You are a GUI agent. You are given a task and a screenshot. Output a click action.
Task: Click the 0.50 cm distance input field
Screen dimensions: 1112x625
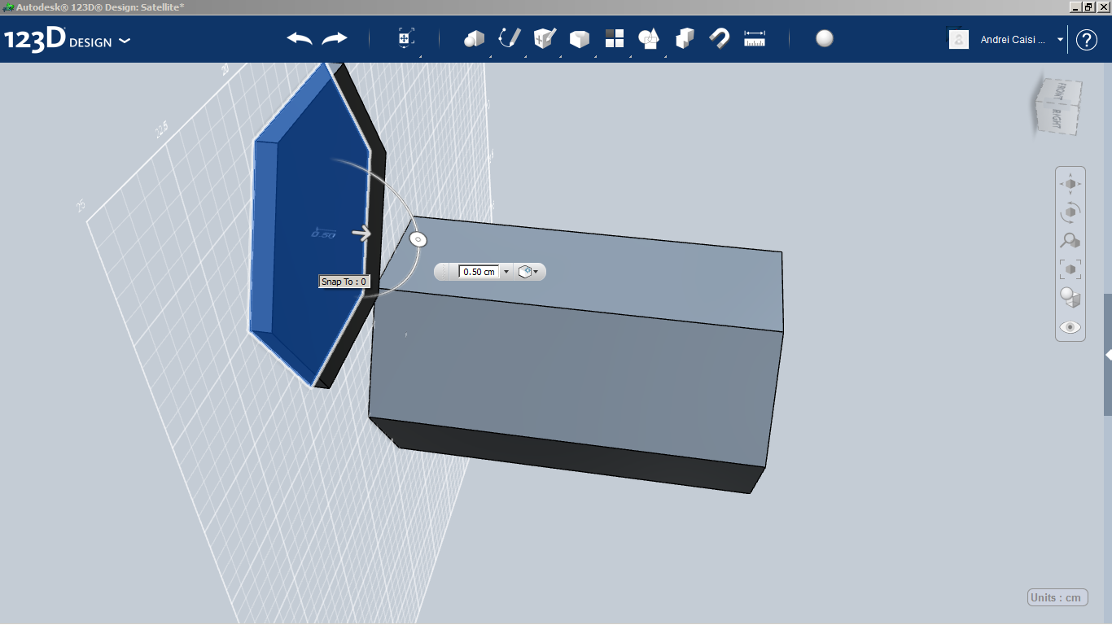(479, 272)
